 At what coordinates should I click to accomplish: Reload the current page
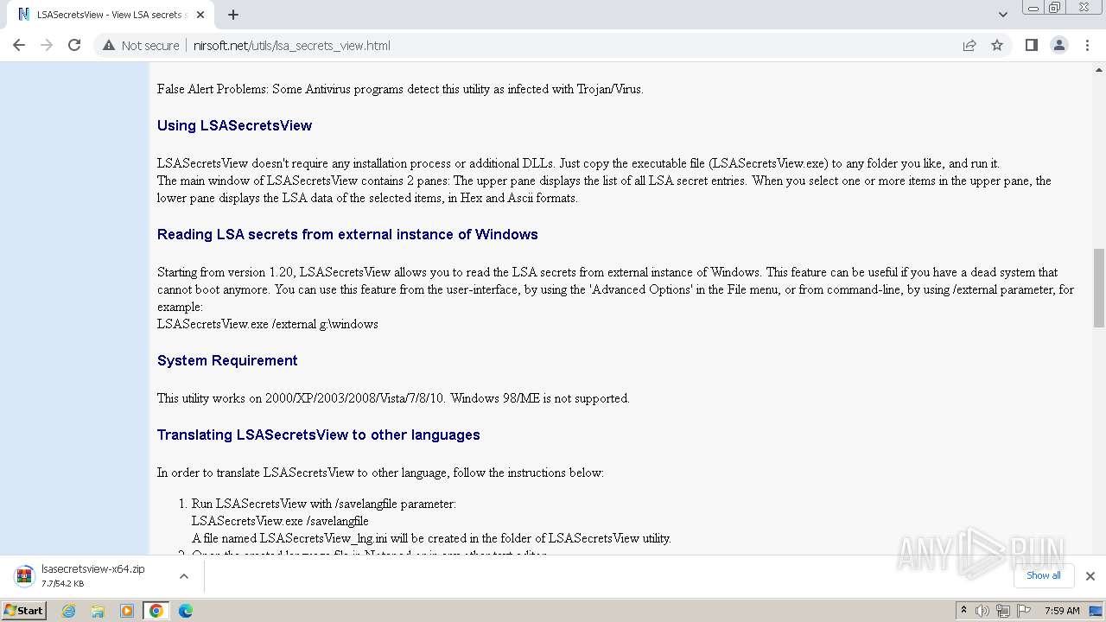pos(74,45)
